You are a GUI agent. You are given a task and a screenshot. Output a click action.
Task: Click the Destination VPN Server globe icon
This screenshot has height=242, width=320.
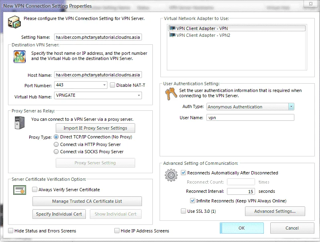click(20, 57)
